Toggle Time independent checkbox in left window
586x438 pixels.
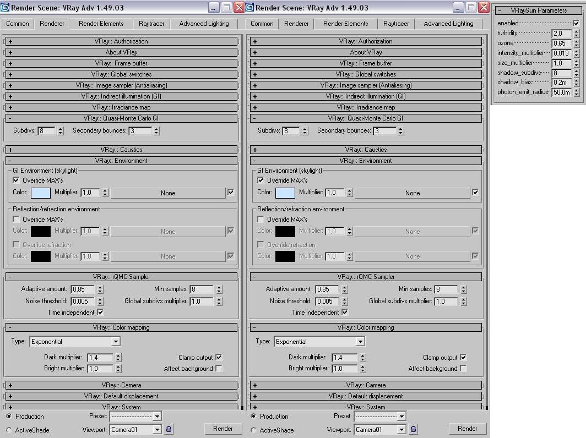pyautogui.click(x=100, y=312)
